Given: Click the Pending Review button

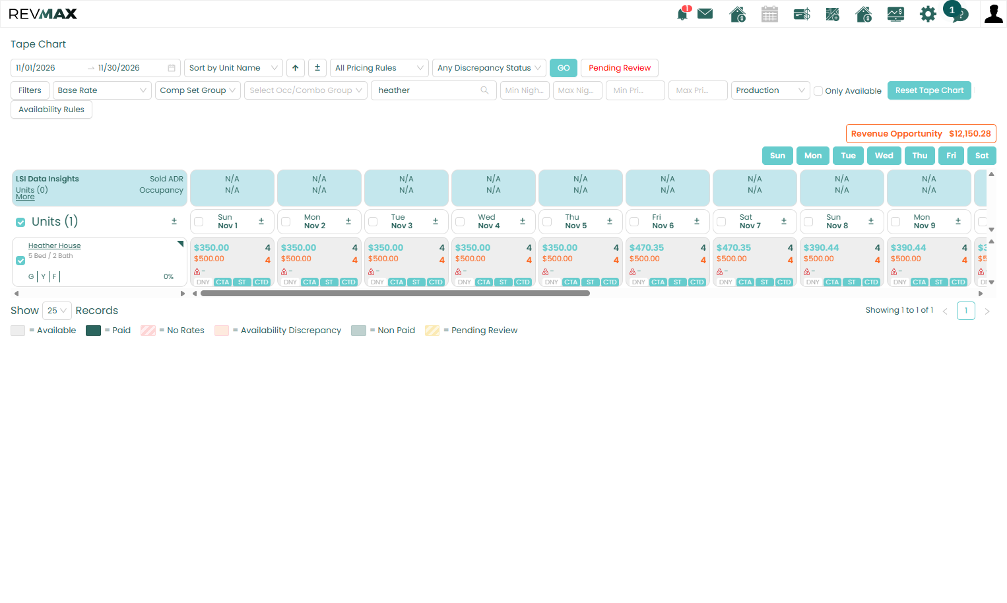Looking at the screenshot, I should [620, 68].
